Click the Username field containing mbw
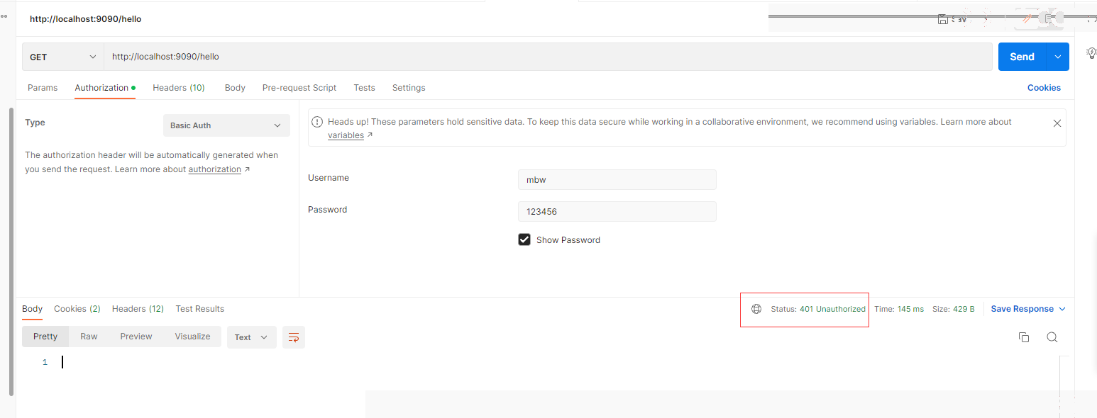 click(617, 179)
